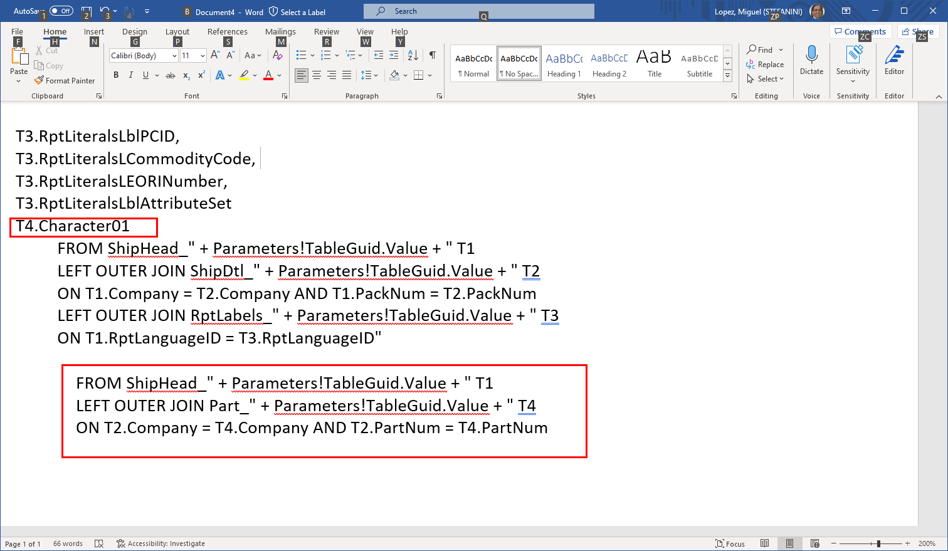This screenshot has width=948, height=551.
Task: Click the Borders icon
Action: tap(419, 75)
